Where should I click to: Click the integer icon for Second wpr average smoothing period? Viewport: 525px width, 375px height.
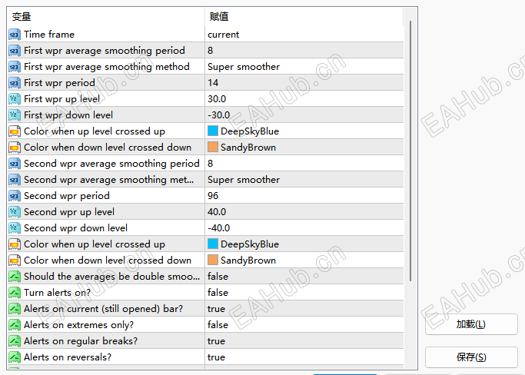(x=15, y=164)
